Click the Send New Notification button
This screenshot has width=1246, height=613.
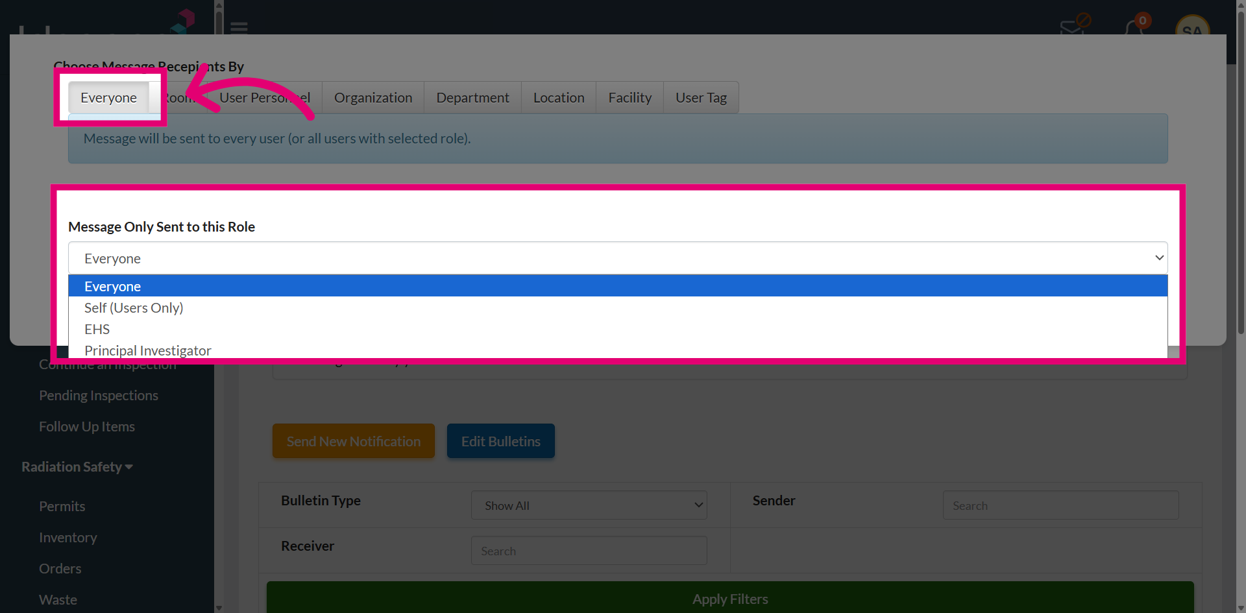[354, 441]
